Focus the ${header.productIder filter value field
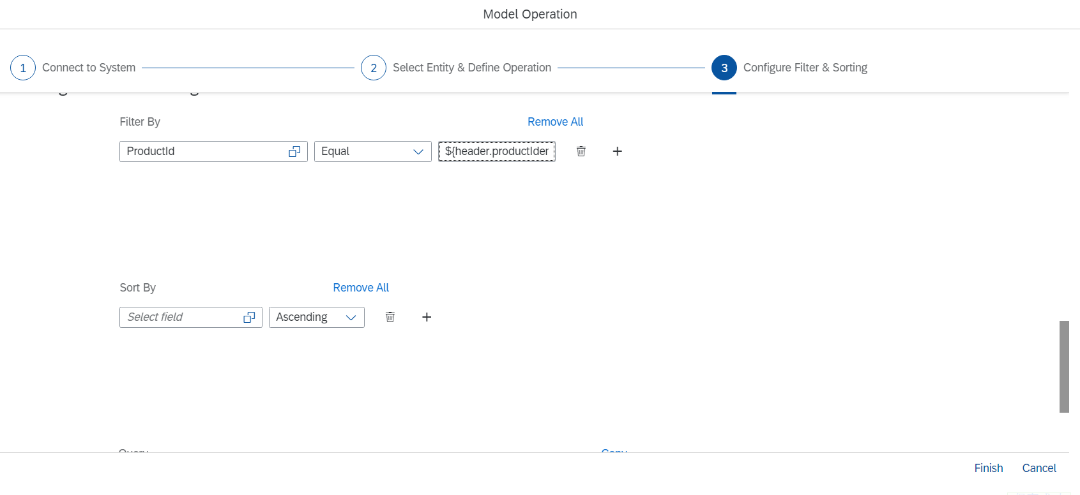Viewport: 1080px width, 495px height. tap(497, 151)
